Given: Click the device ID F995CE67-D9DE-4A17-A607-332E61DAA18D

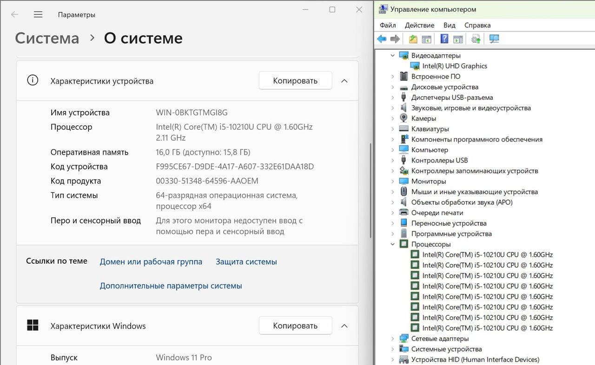Looking at the screenshot, I should [235, 167].
